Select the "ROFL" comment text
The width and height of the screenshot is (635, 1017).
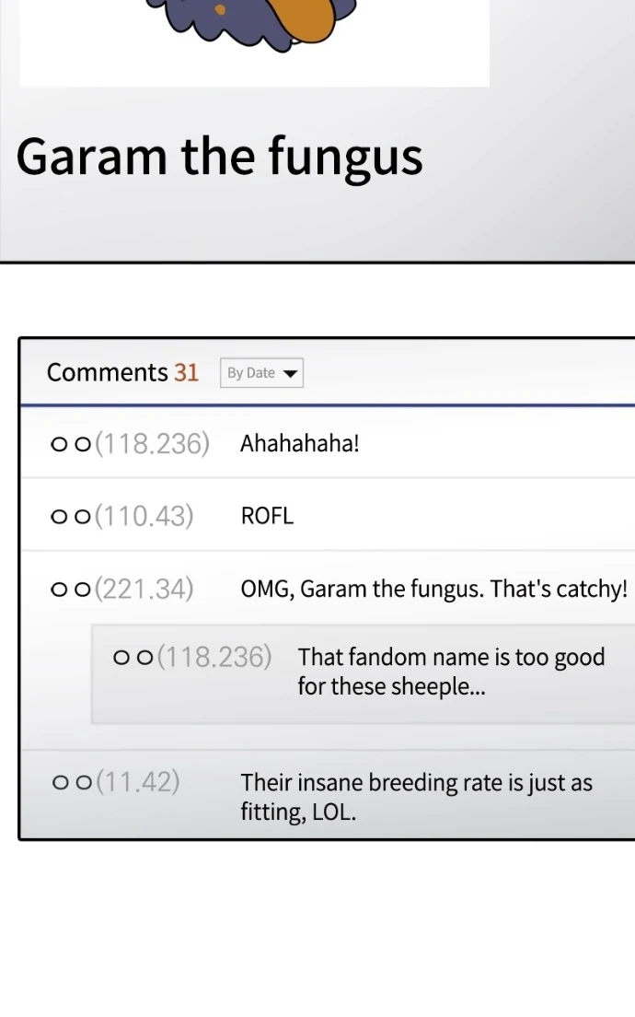pos(267,516)
